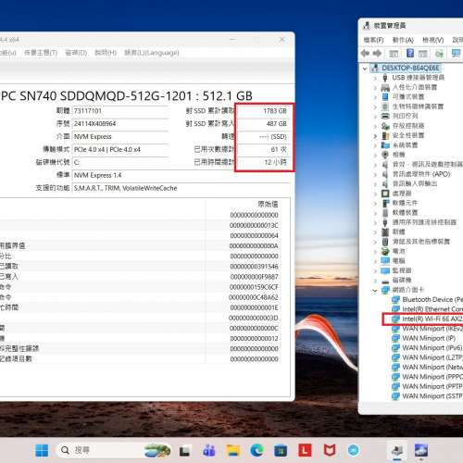This screenshot has width=463, height=463.
Task: Click the Windows Start button
Action: coord(42,451)
